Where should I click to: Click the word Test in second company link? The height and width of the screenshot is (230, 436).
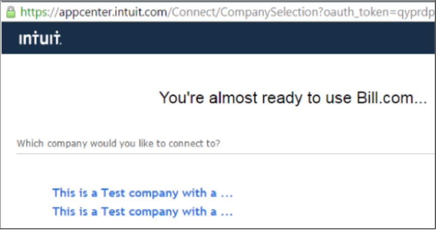click(113, 212)
